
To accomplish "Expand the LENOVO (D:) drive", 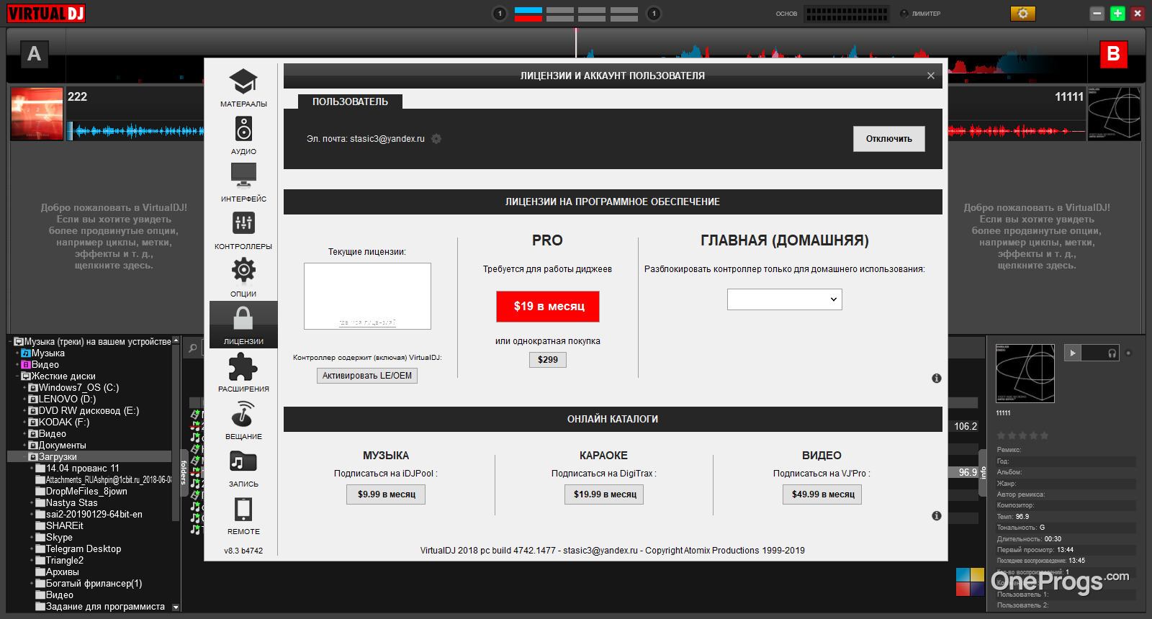I will pyautogui.click(x=24, y=399).
